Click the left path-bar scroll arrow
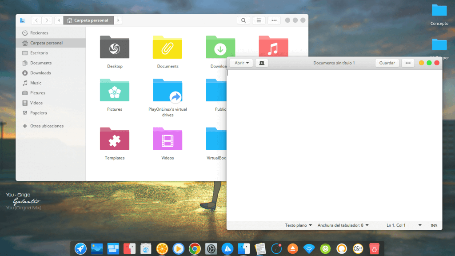455x256 pixels. point(59,20)
